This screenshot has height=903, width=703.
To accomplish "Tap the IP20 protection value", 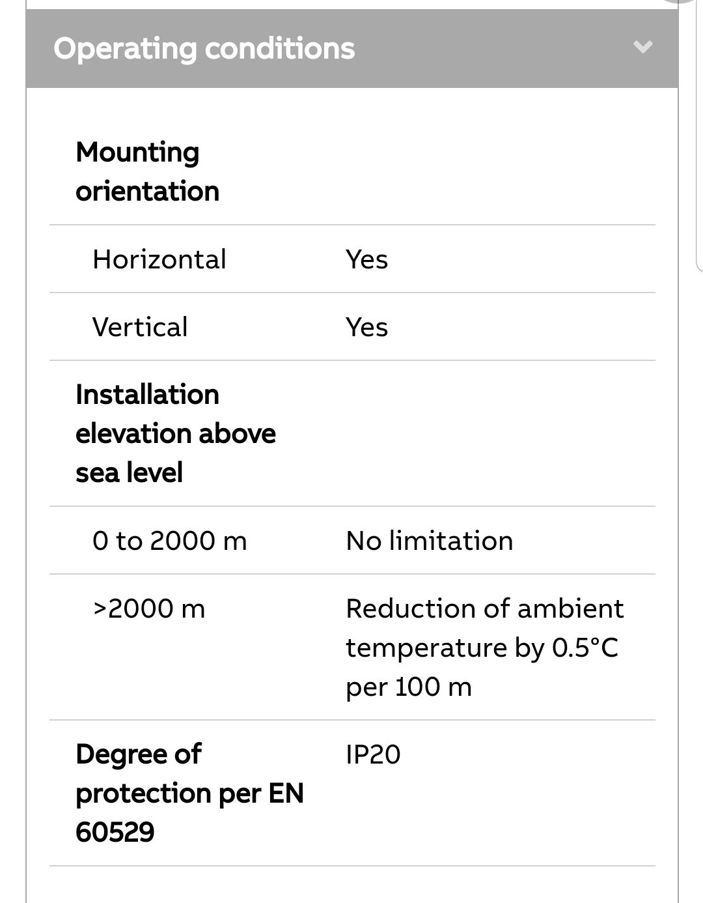I will tap(373, 754).
